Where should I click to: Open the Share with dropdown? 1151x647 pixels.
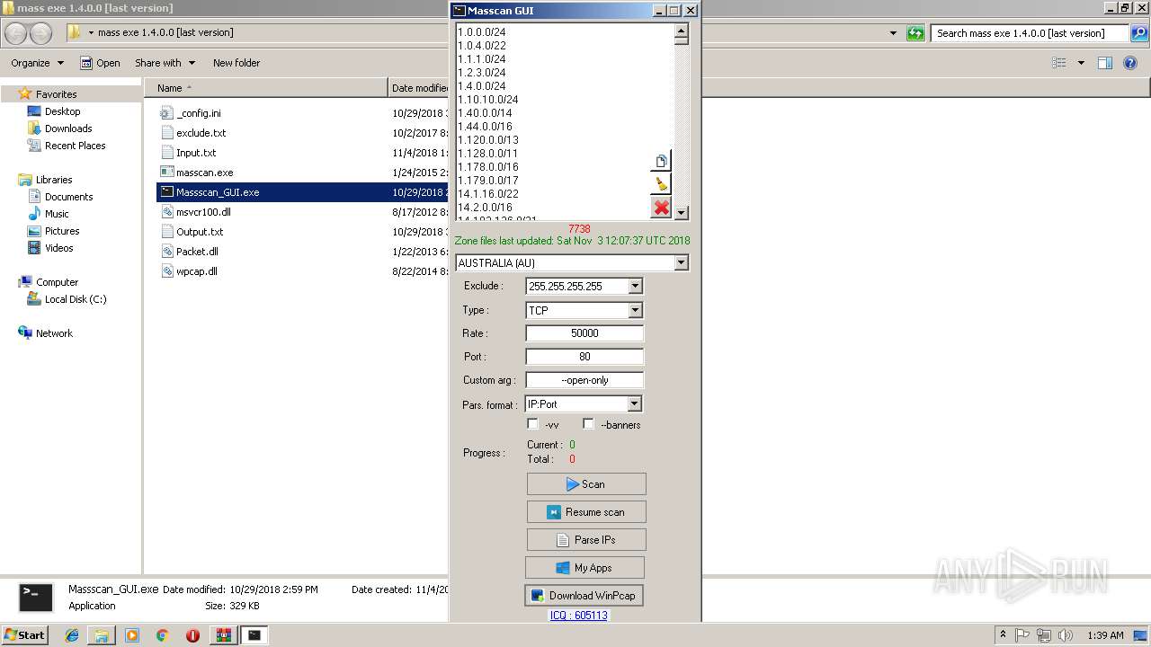click(x=165, y=63)
